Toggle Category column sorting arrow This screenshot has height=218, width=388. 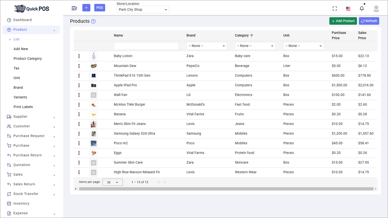(x=252, y=35)
